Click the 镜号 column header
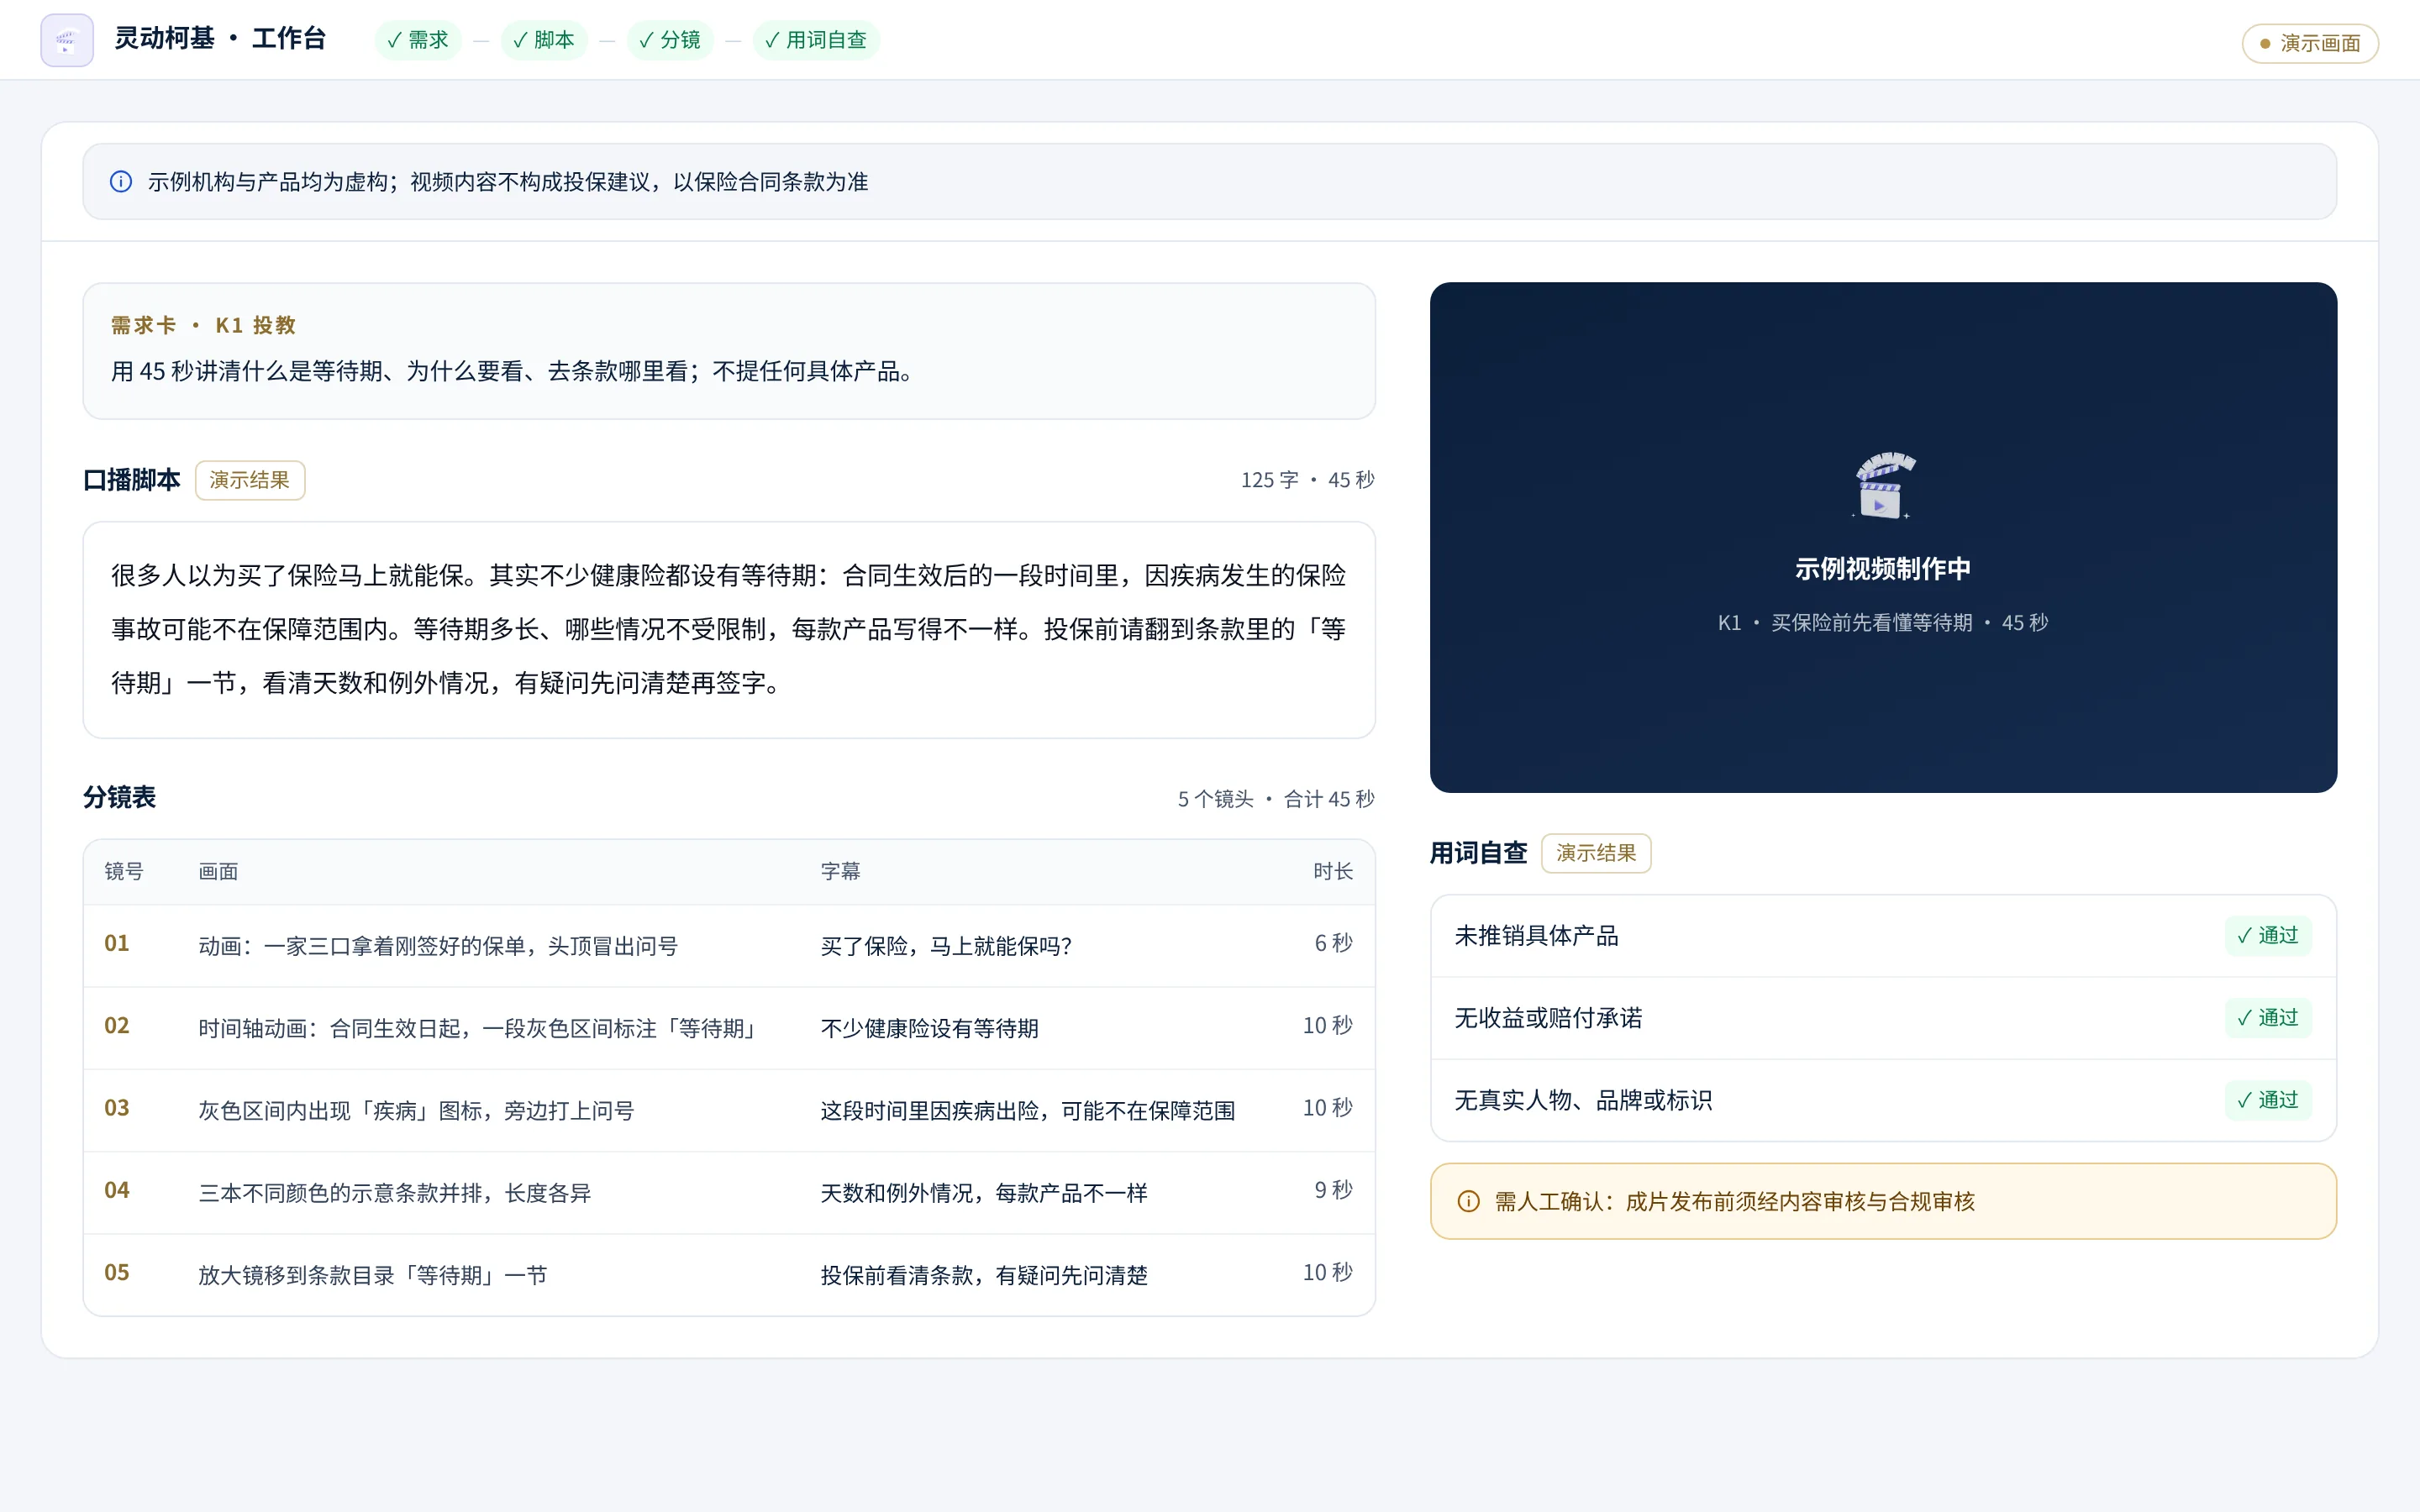This screenshot has height=1512, width=2420. coord(124,872)
